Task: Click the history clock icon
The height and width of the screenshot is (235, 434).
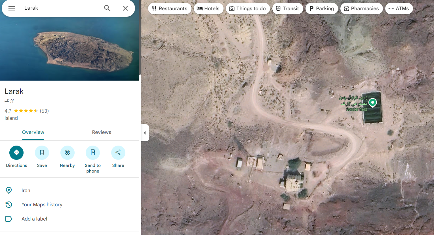Action: (9, 205)
